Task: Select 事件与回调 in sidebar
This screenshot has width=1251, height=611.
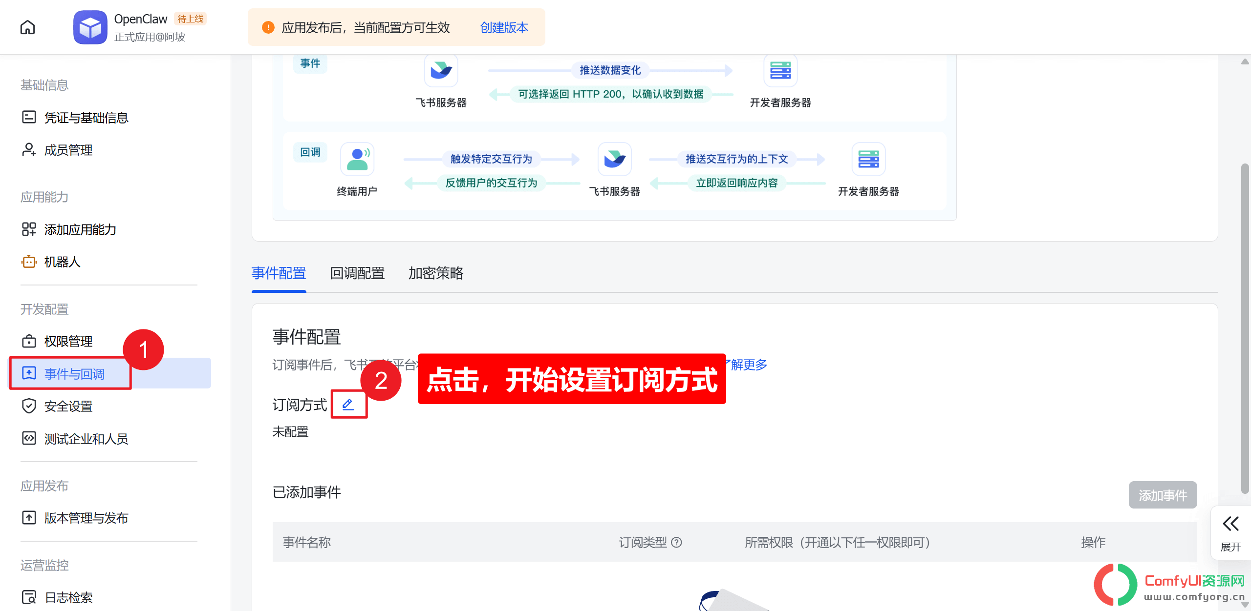Action: (x=110, y=373)
